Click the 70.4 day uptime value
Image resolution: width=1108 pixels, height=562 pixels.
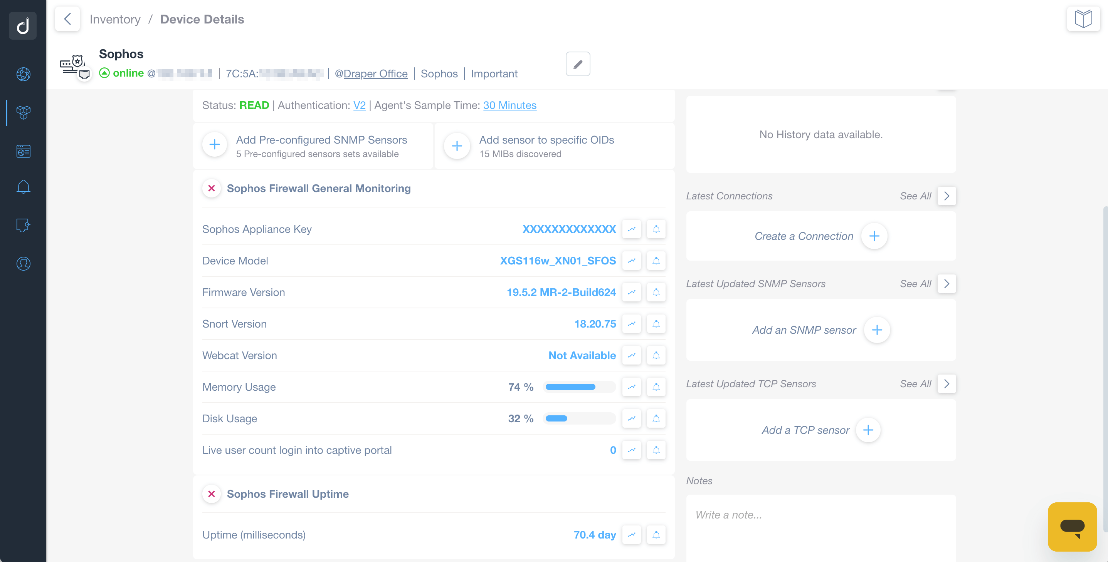click(x=595, y=535)
